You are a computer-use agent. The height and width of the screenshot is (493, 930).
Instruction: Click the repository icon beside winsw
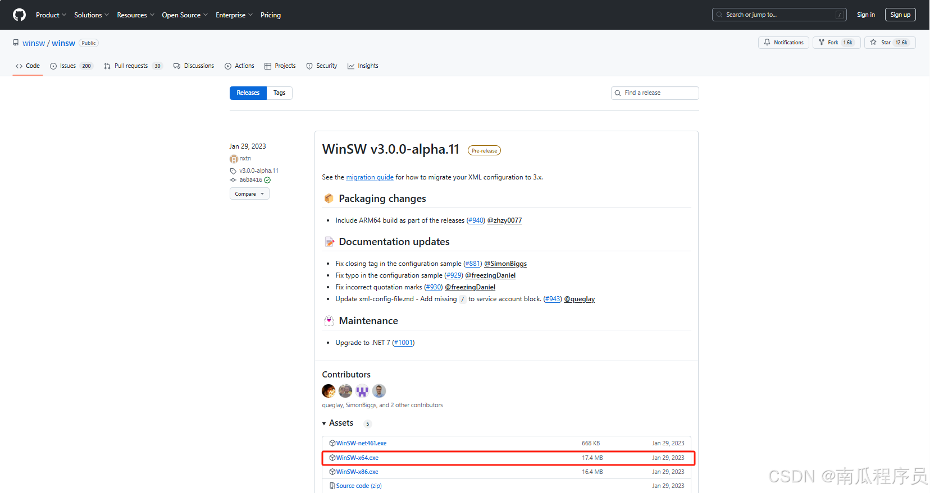click(x=16, y=43)
